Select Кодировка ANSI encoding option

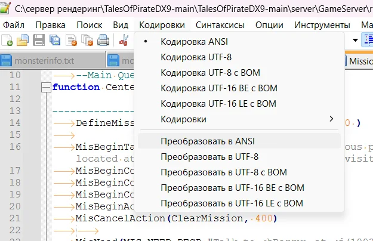pos(194,41)
